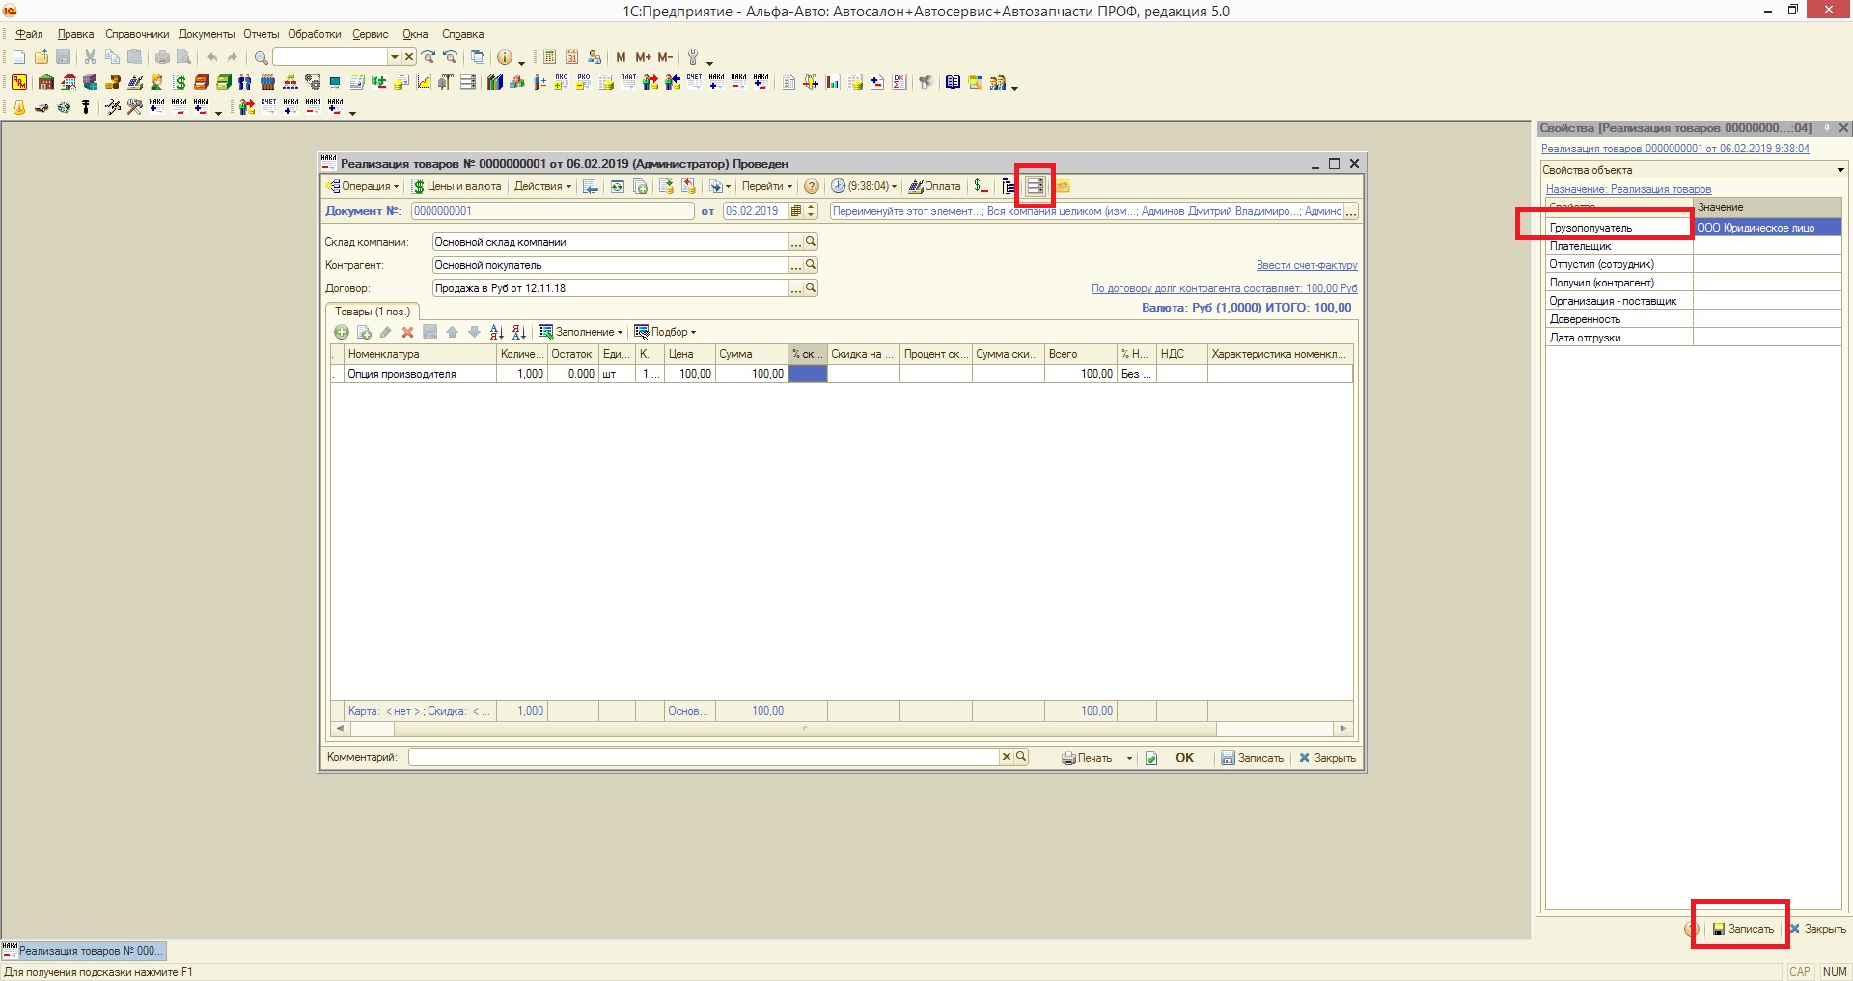The height and width of the screenshot is (981, 1853).
Task: Sort rows ascending with А-Я icon
Action: tap(496, 332)
